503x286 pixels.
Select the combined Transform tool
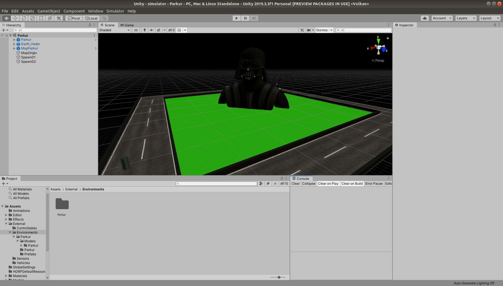[x=50, y=18]
